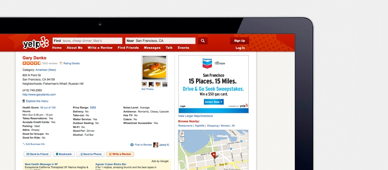The image size is (388, 170).
Task: Click the First to Review badge icon
Action: [x=132, y=145]
